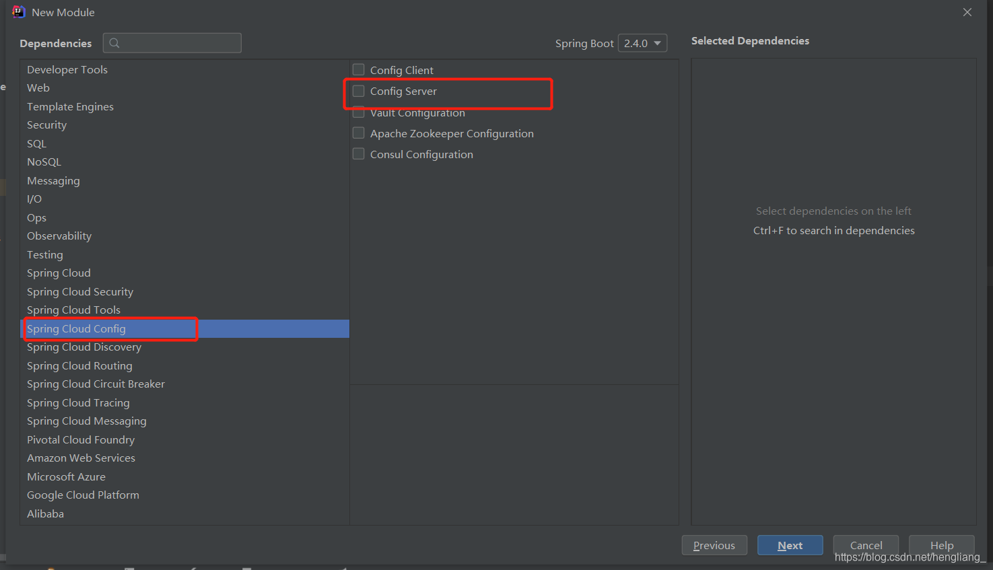Cancel the New Module wizard

tap(866, 545)
